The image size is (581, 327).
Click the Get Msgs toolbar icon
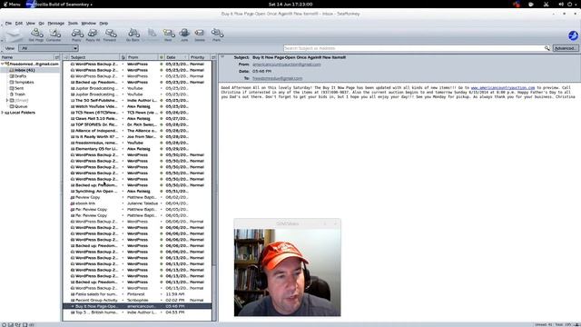pyautogui.click(x=36, y=35)
